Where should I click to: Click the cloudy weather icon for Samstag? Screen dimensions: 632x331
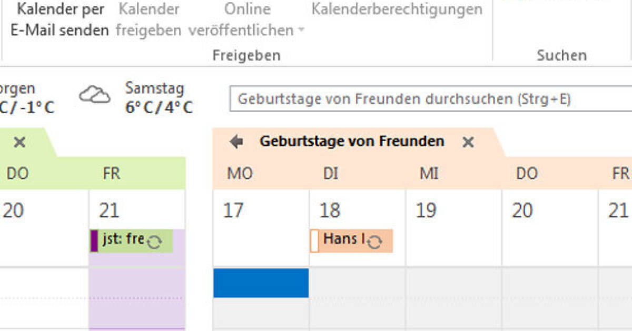(x=95, y=95)
